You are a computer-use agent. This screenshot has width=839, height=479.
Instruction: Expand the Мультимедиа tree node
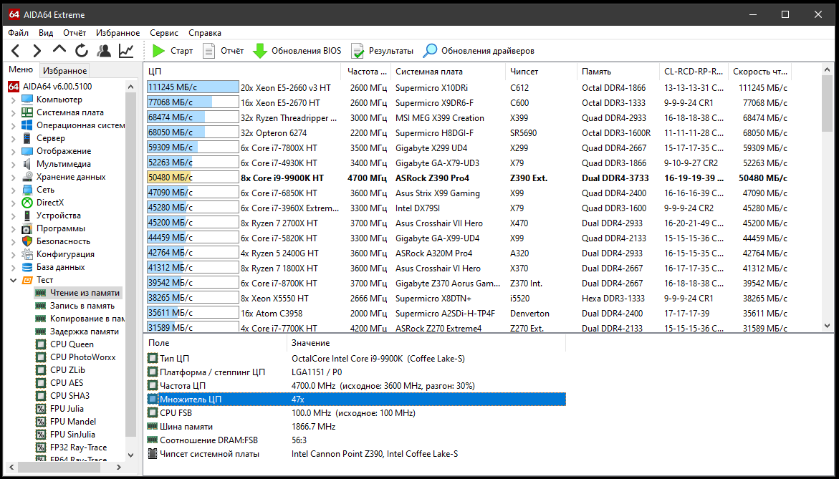14,164
